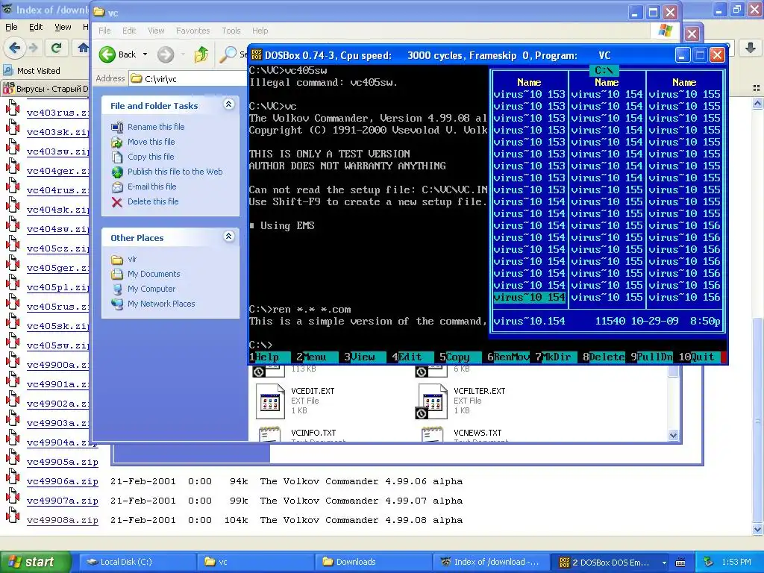Open the Back history dropdown arrow in vc Explorer
Viewport: 764px width, 573px height.
[145, 54]
